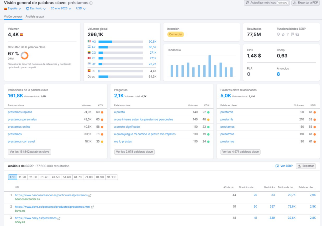Open MX global volume link
This screenshot has height=226, width=322.
pyautogui.click(x=94, y=42)
